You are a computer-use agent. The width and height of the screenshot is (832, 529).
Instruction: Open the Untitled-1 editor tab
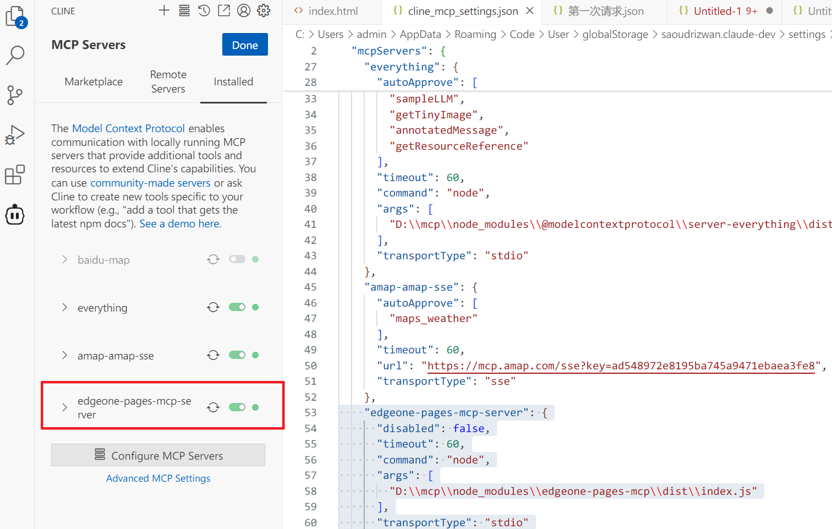pos(725,11)
